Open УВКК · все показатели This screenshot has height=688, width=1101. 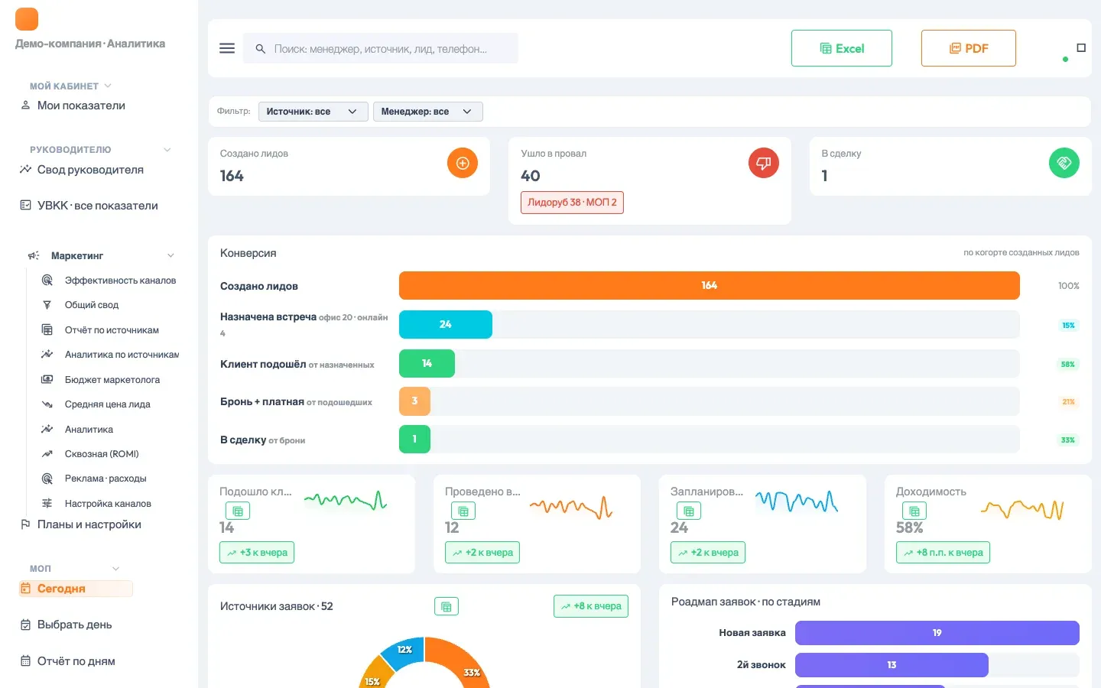[x=89, y=206]
